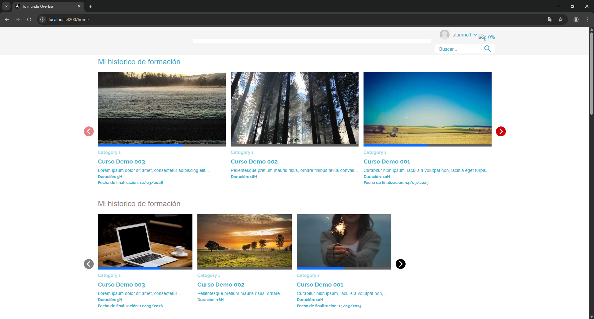Click the red next arrow of first carousel
594x319 pixels.
[501, 131]
